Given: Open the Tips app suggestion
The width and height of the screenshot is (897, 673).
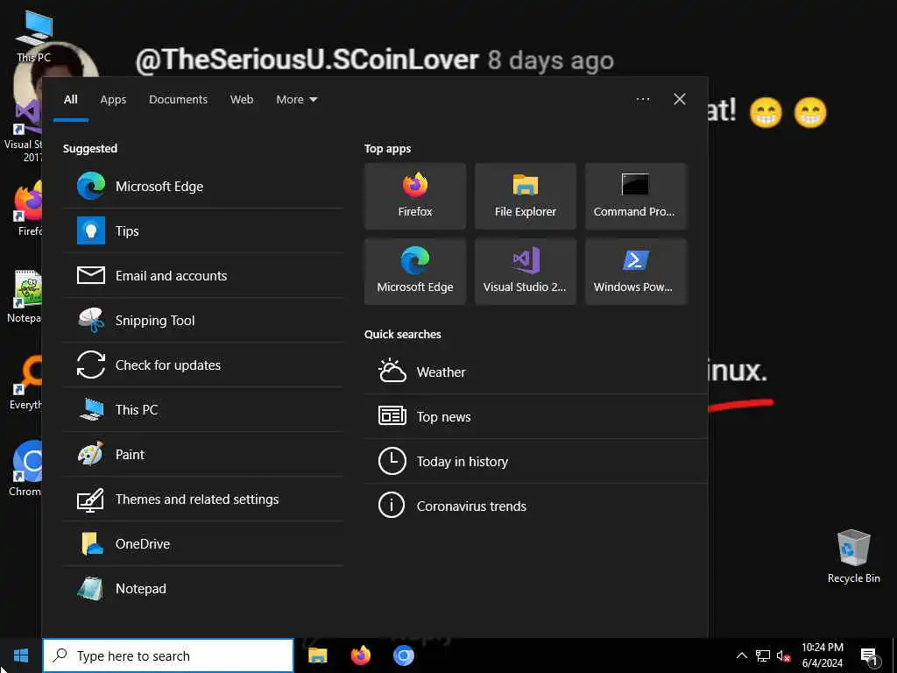Looking at the screenshot, I should click(203, 230).
